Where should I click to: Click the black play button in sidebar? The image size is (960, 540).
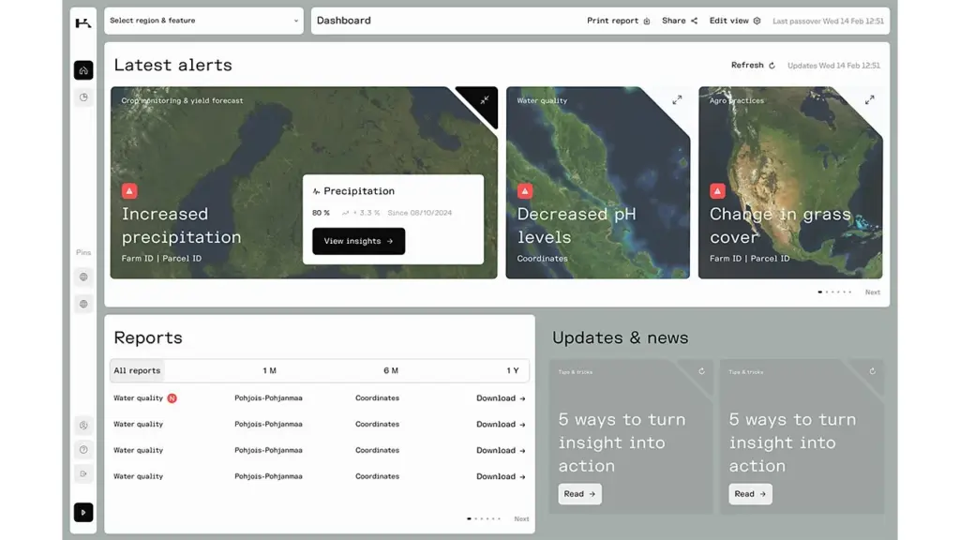pos(83,512)
